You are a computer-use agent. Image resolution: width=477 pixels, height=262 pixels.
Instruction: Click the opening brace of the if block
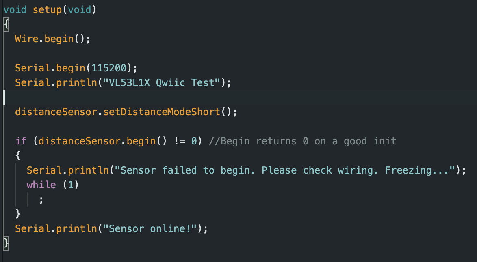point(18,155)
